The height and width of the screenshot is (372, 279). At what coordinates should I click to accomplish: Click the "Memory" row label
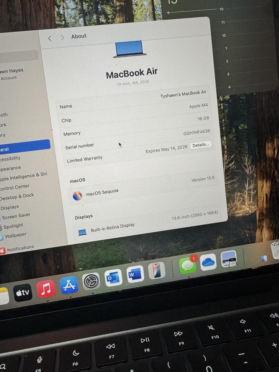(x=72, y=134)
